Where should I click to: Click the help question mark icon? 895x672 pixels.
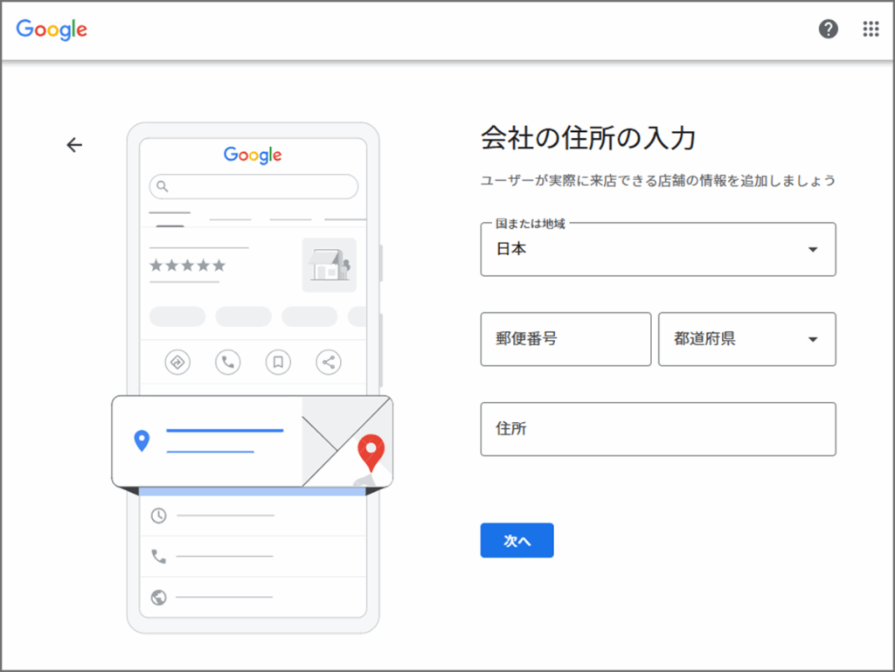coord(828,29)
